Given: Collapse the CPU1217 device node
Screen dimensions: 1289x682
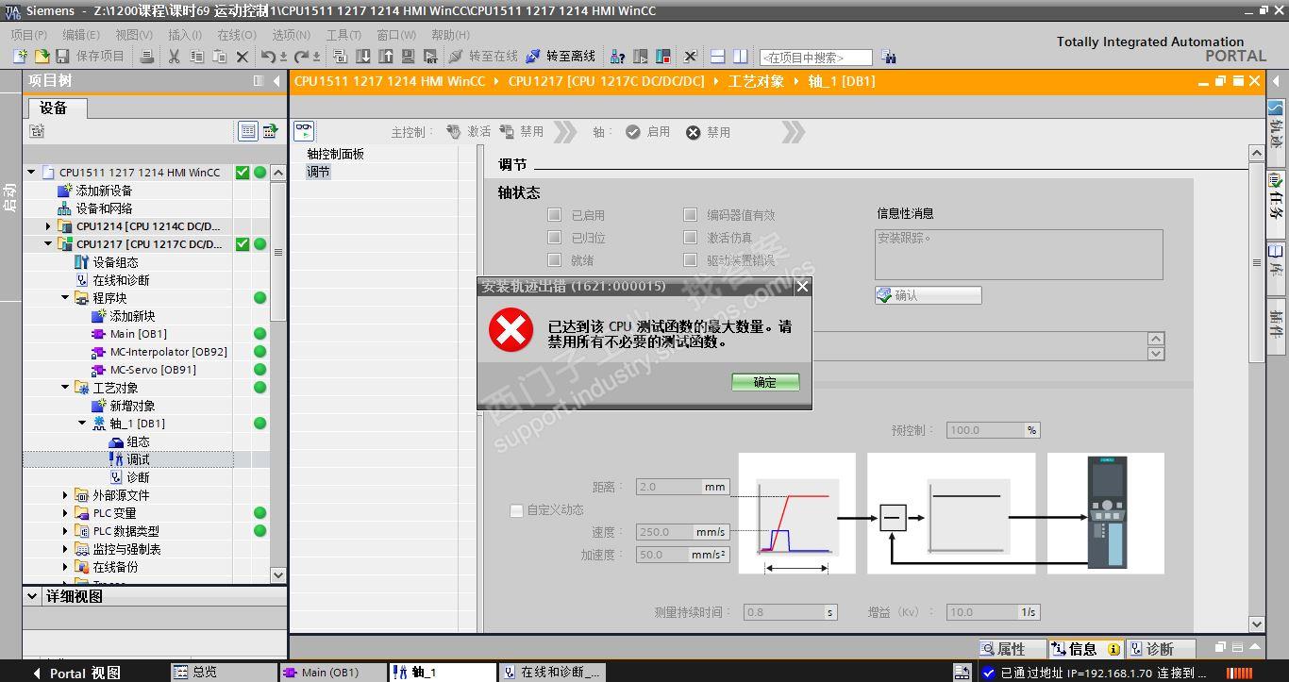Looking at the screenshot, I should click(x=48, y=244).
